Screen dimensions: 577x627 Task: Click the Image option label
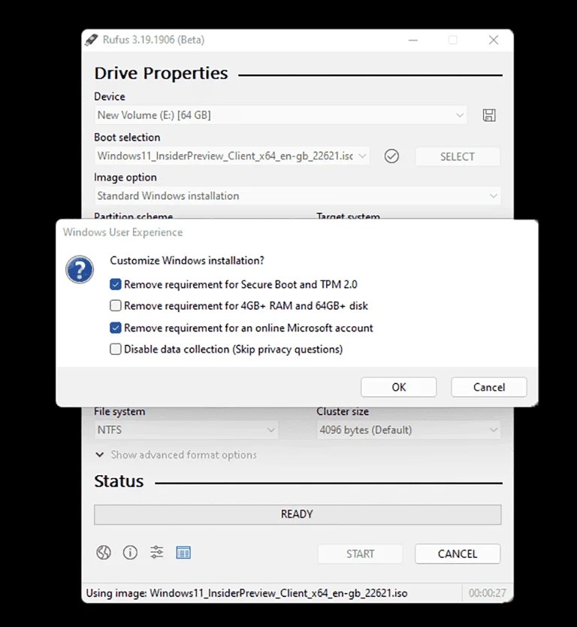125,177
